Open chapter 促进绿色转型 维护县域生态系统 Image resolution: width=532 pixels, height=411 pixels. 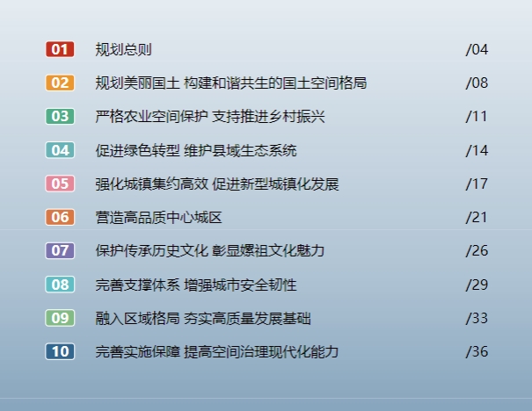[x=196, y=150]
